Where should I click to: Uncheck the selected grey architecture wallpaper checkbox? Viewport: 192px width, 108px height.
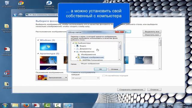pos(136,57)
